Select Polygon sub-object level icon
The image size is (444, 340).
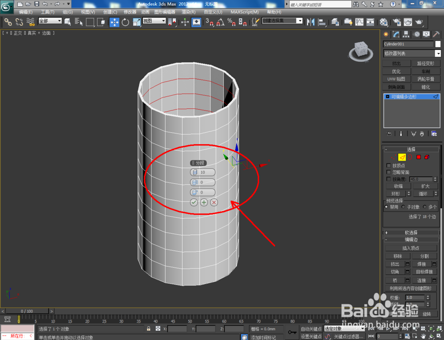[x=419, y=157]
